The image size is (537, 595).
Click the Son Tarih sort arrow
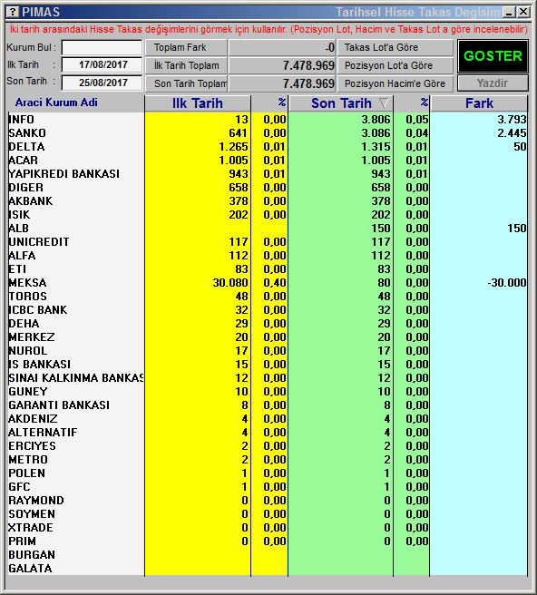tap(384, 102)
